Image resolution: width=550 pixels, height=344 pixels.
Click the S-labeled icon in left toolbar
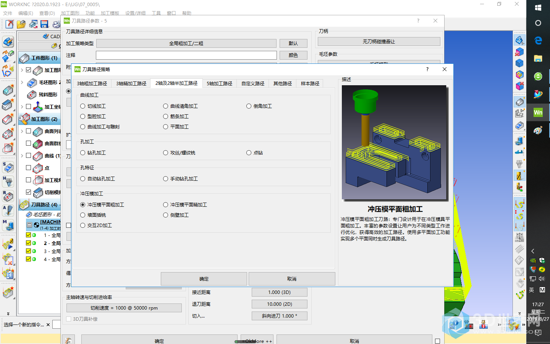tap(8, 167)
